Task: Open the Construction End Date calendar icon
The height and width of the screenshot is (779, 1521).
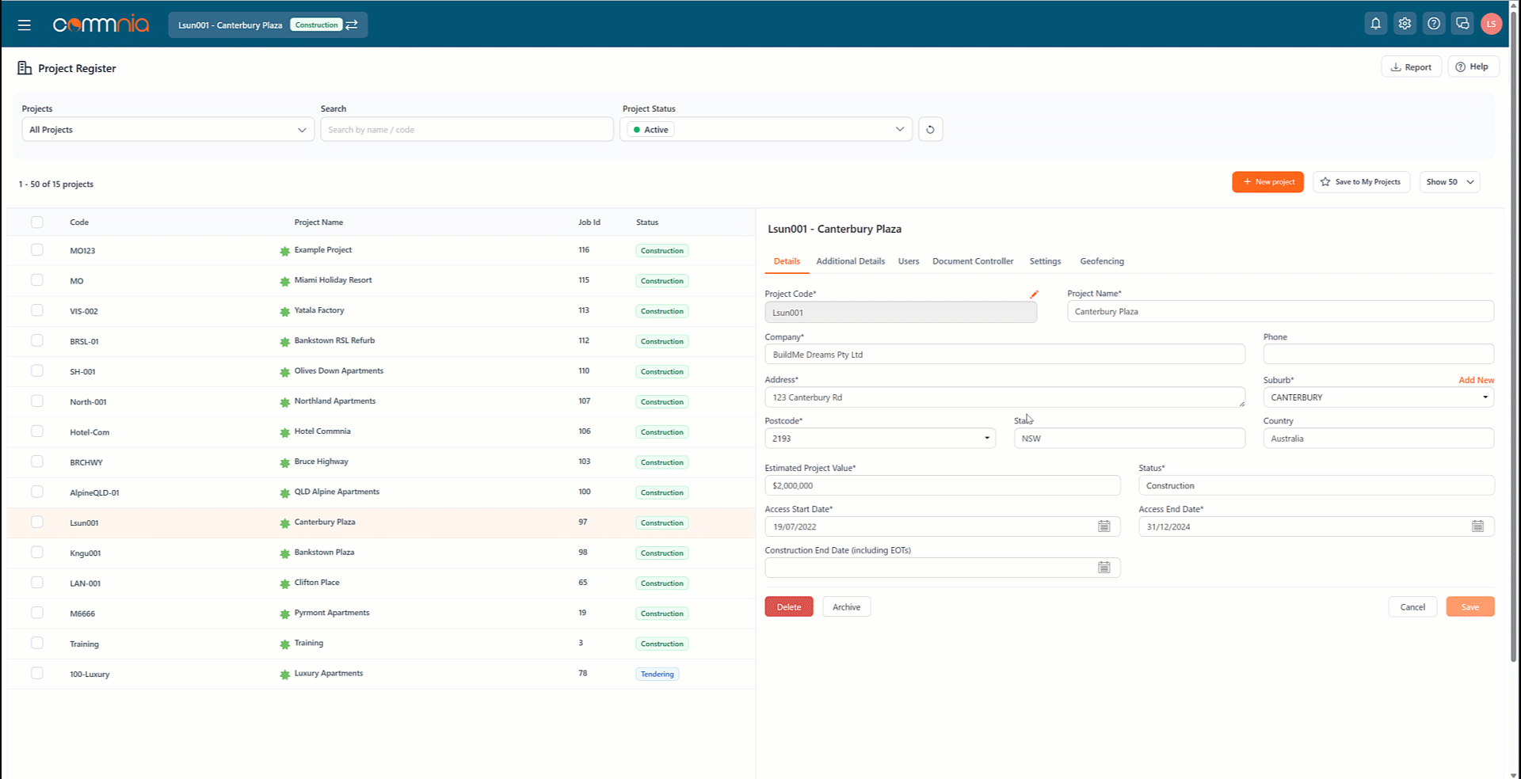Action: 1104,568
